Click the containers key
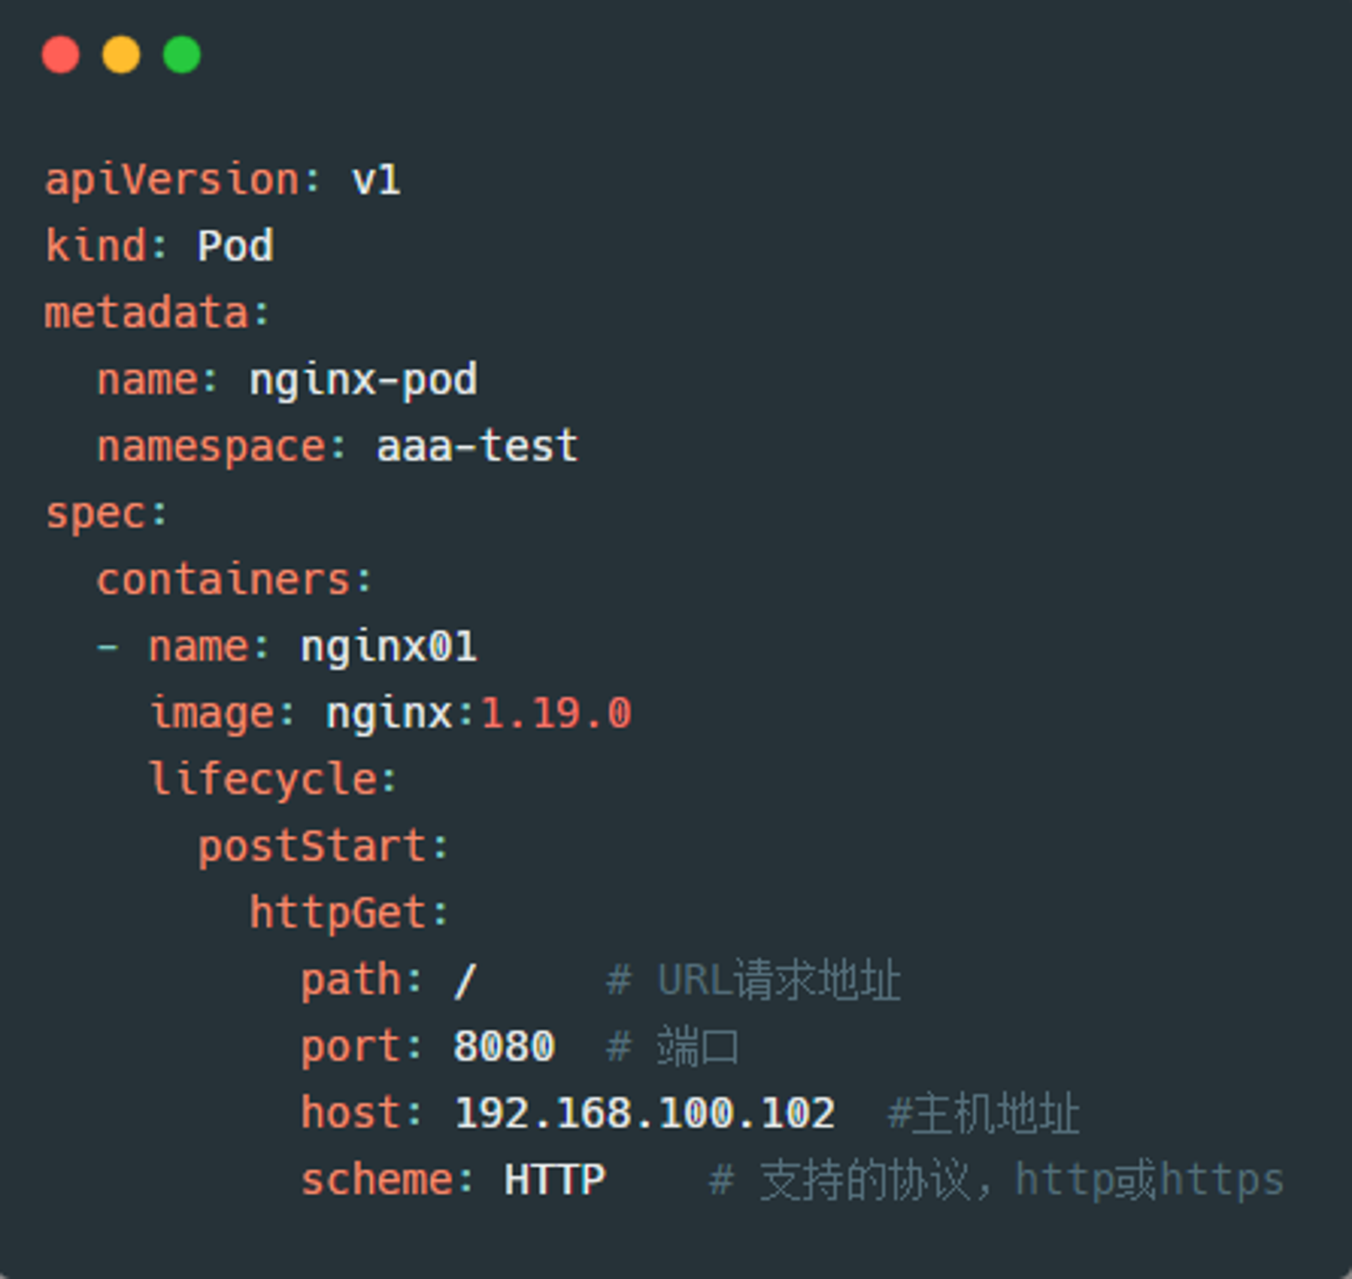 [x=224, y=580]
